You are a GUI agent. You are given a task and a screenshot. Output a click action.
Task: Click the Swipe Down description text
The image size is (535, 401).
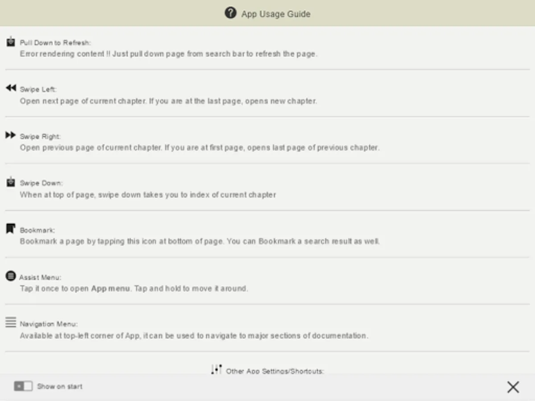pos(148,195)
